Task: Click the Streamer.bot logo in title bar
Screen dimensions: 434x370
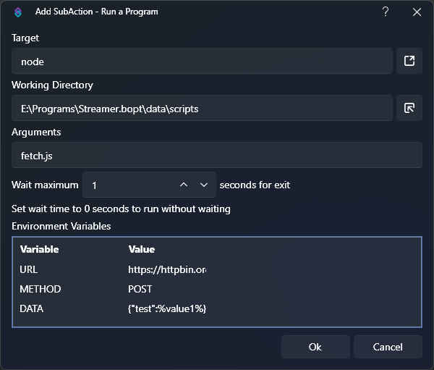Action: click(19, 12)
